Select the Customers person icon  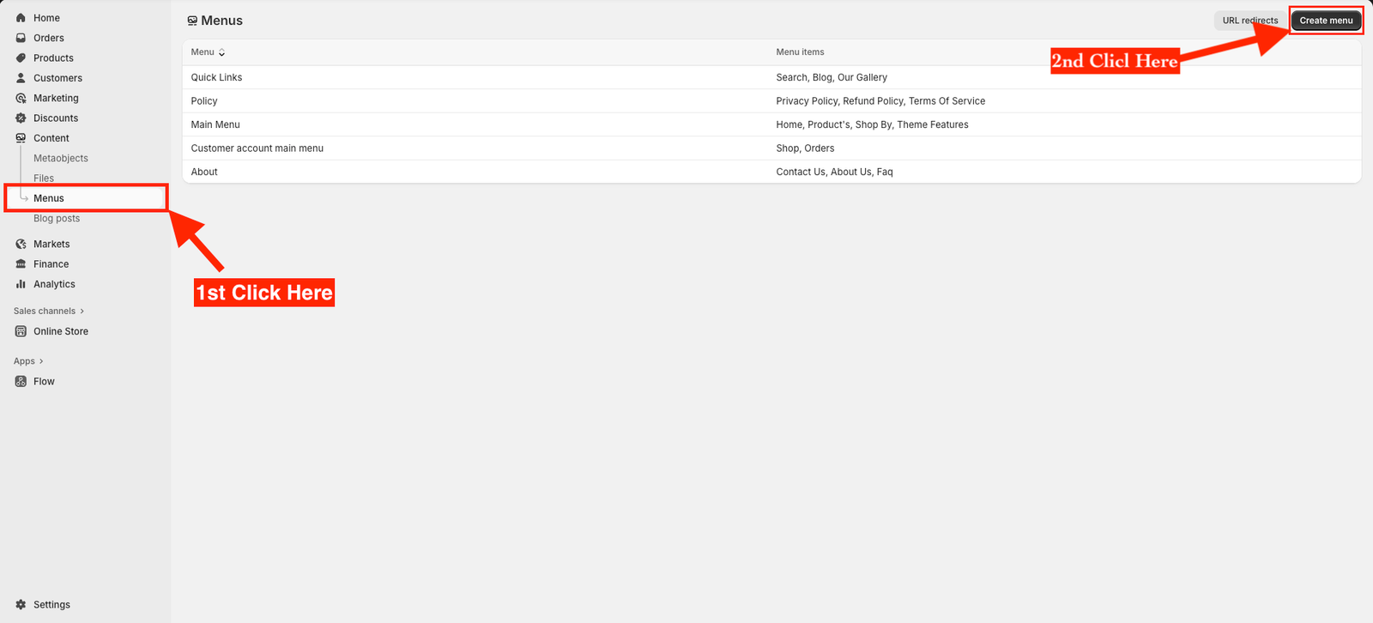(21, 78)
